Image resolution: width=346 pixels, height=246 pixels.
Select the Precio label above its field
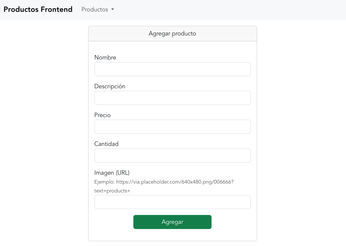[x=102, y=115]
